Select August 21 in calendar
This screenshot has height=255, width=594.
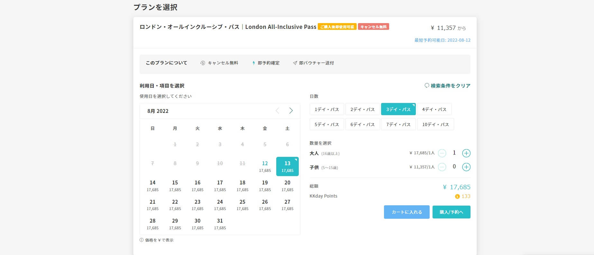[x=152, y=205]
